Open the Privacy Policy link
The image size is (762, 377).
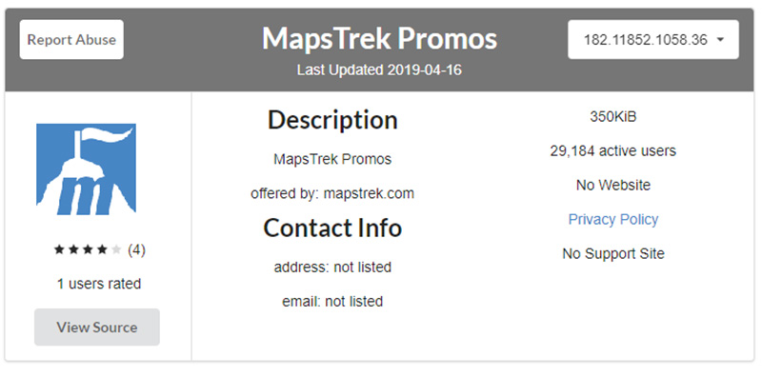click(612, 220)
